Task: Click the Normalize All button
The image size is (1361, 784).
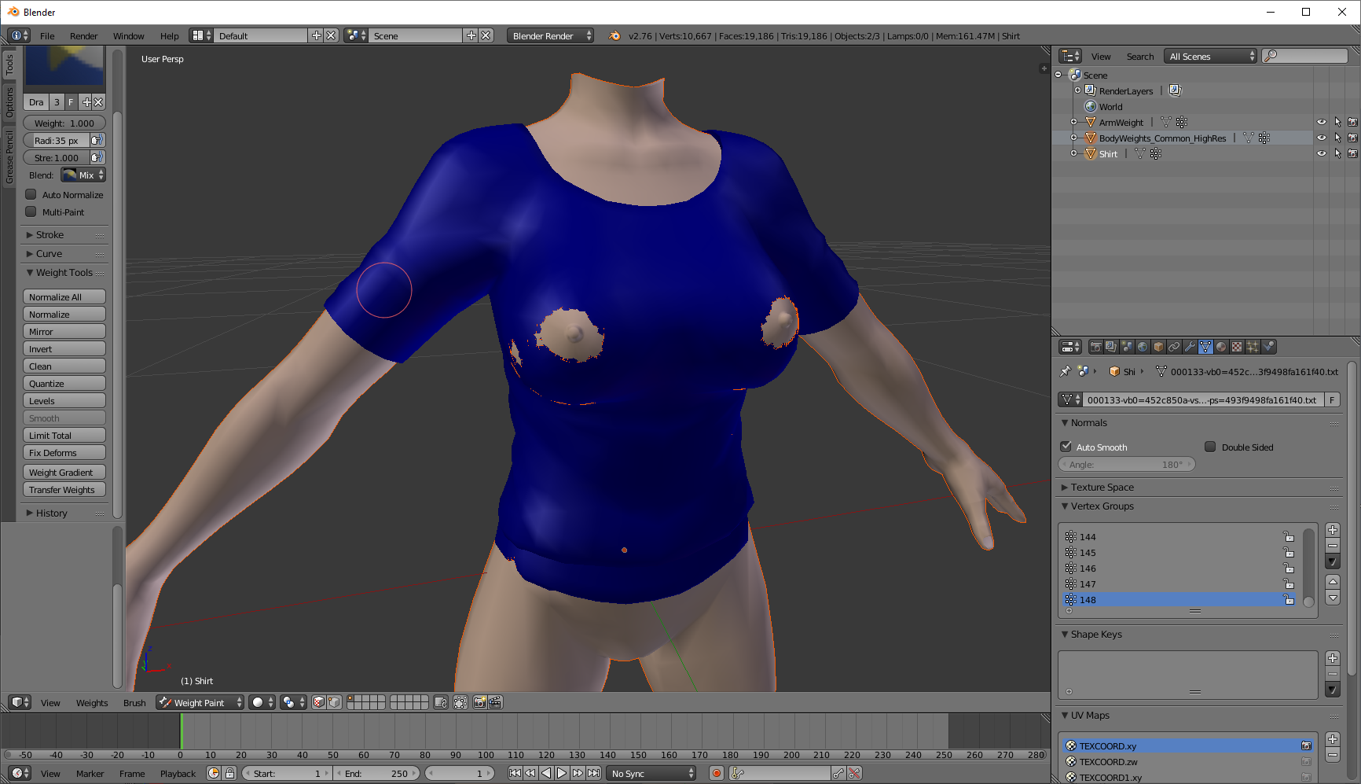Action: coord(64,296)
